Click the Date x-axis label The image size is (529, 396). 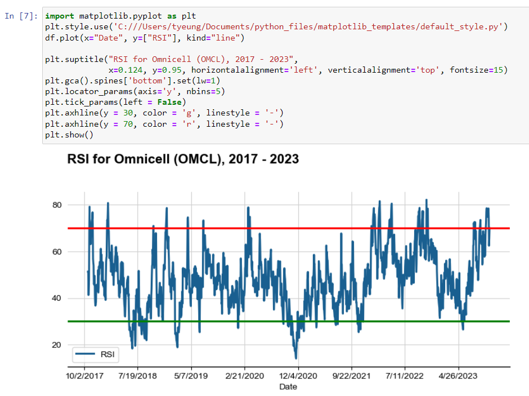pyautogui.click(x=288, y=387)
